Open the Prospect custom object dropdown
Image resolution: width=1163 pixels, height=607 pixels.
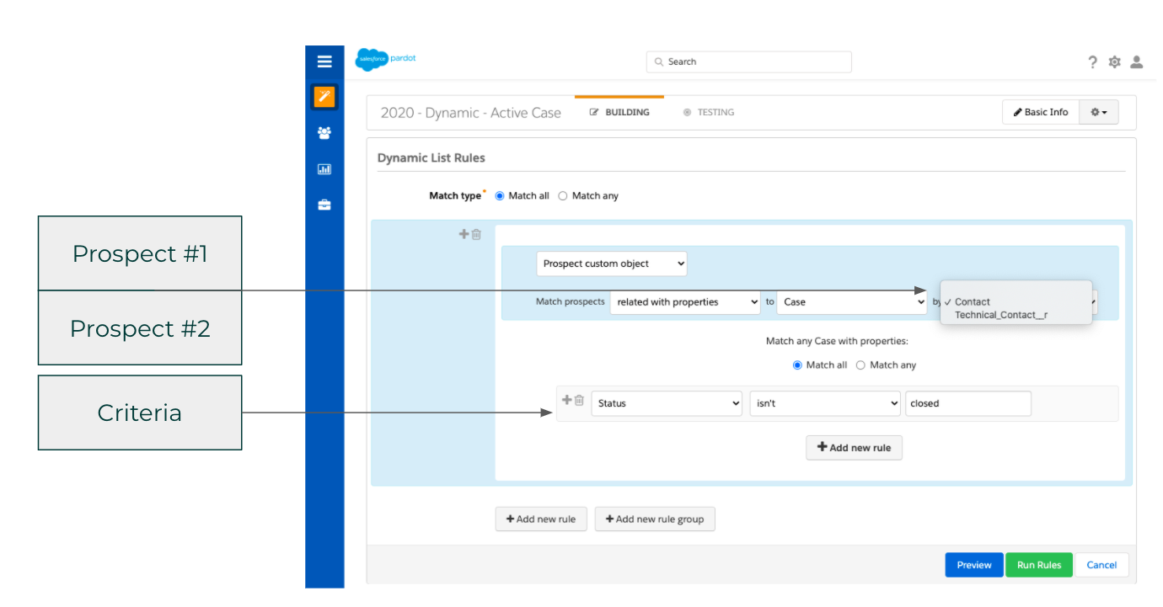click(x=611, y=263)
